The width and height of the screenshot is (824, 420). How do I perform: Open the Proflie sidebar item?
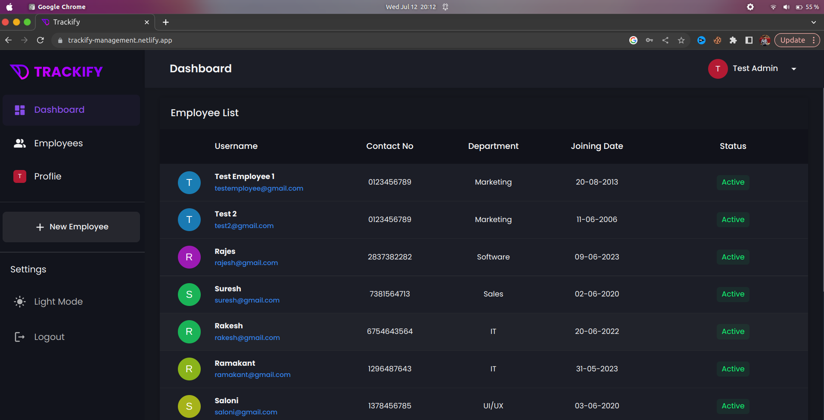(71, 176)
